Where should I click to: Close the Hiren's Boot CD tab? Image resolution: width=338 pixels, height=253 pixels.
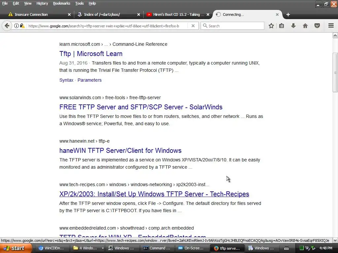208,14
